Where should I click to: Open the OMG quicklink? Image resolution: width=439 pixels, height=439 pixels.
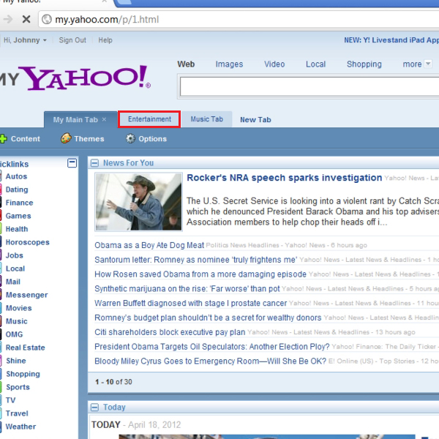[15, 334]
